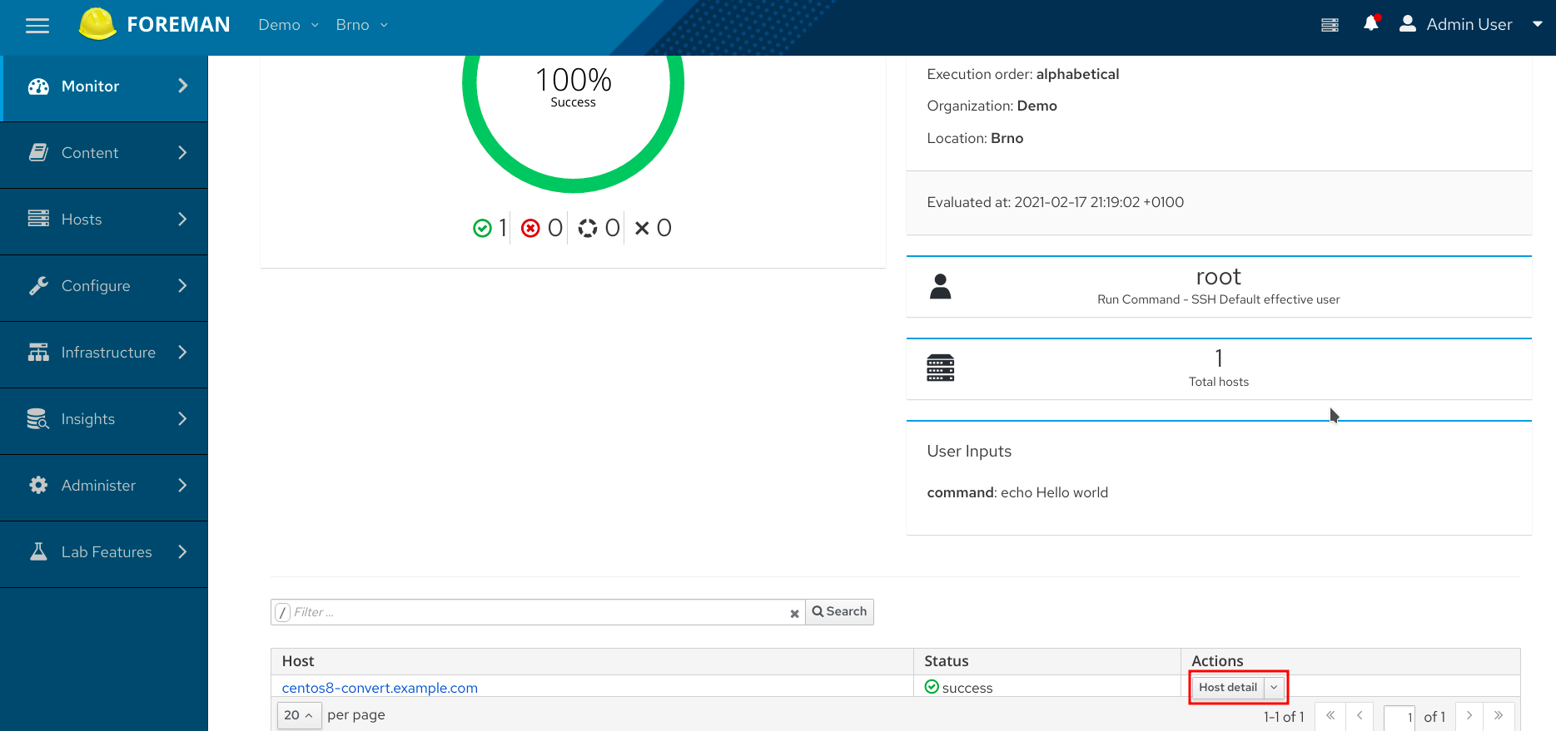Click the Total hosts server icon
The image size is (1556, 731).
point(940,368)
